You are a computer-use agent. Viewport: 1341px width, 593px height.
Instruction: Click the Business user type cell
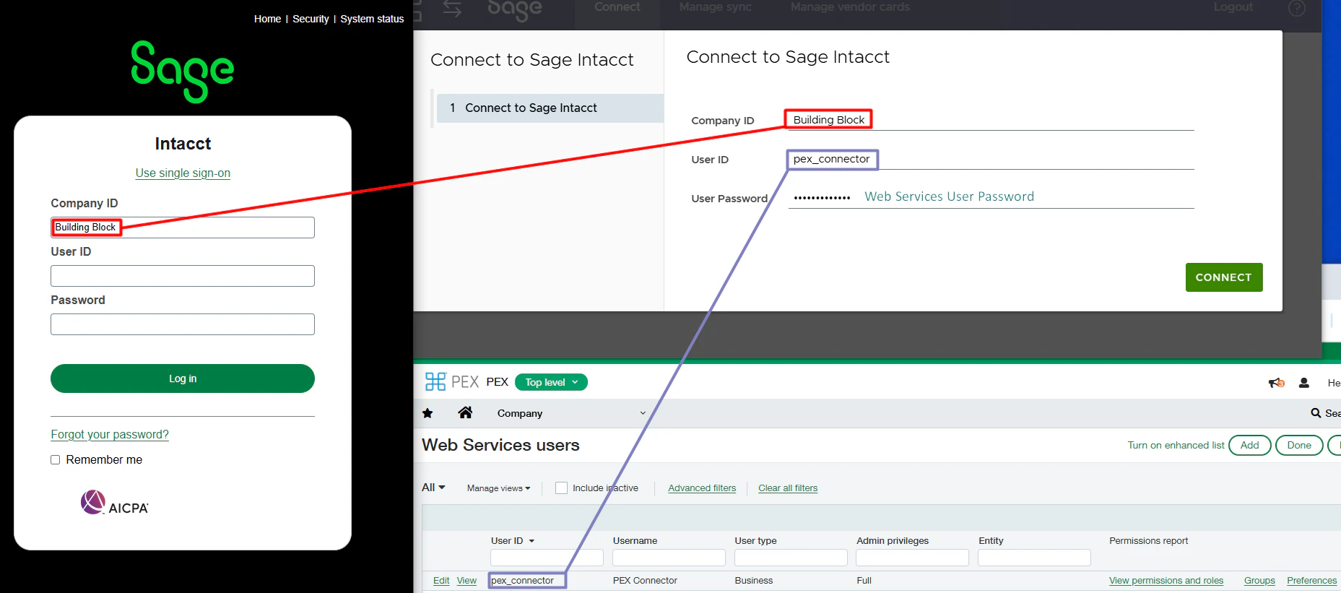tap(754, 581)
